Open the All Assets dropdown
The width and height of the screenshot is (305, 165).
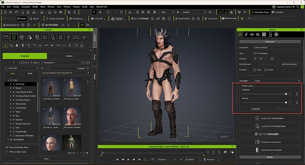tap(22, 68)
